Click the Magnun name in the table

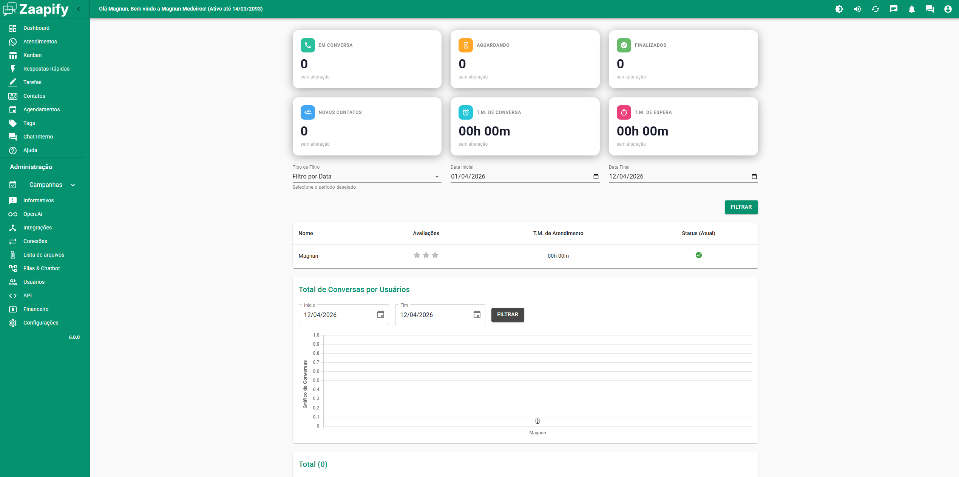308,256
